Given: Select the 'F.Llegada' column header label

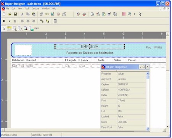Looking at the screenshot, I should pyautogui.click(x=71, y=60).
